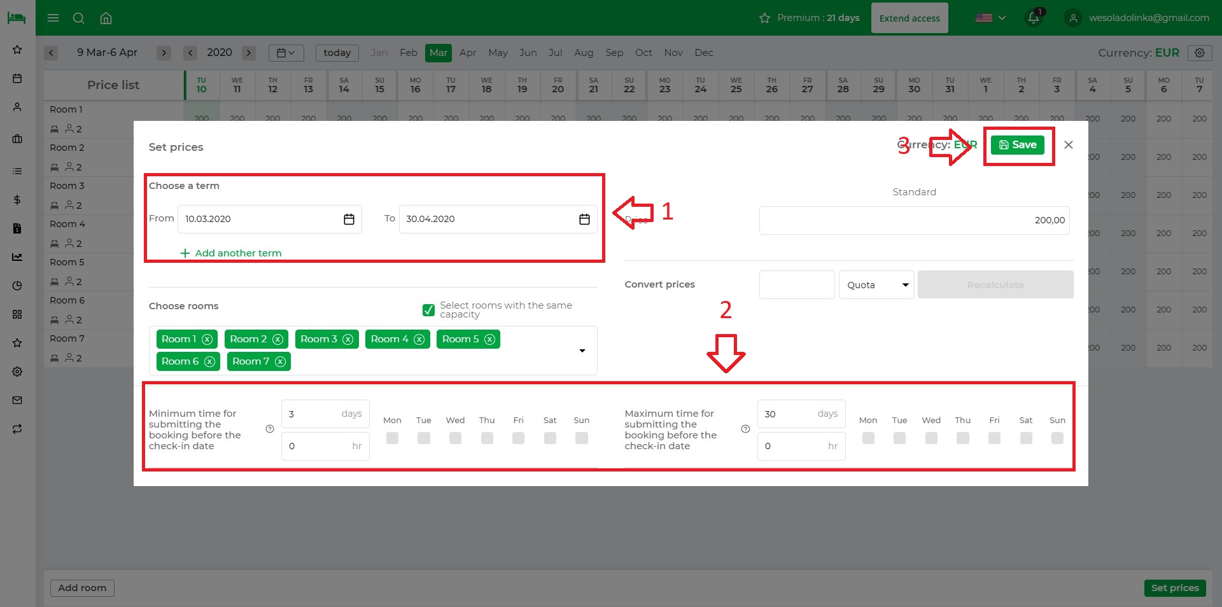
Task: Remove Room 5 tag
Action: (x=489, y=339)
